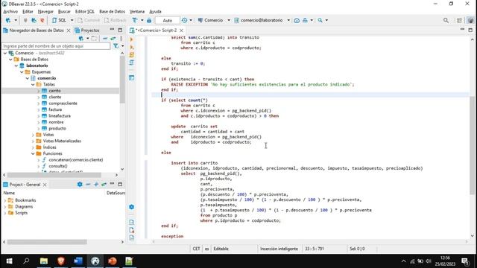The width and height of the screenshot is (477, 268).
Task: Click the explain execution plan icon
Action: point(131,63)
